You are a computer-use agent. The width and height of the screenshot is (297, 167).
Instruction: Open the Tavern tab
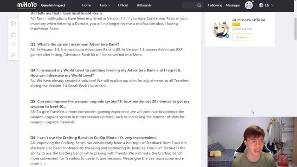104,5
